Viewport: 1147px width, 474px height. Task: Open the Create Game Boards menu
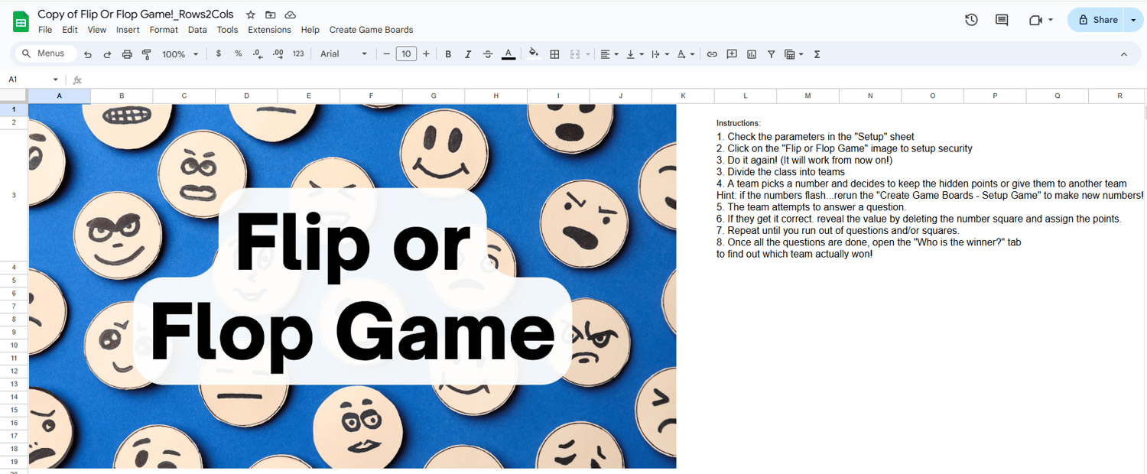coord(371,30)
